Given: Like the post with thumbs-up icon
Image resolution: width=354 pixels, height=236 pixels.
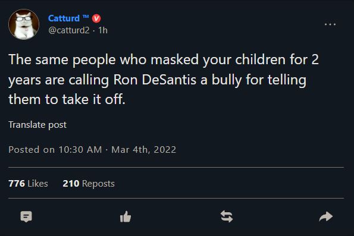Looking at the screenshot, I should pos(126,216).
